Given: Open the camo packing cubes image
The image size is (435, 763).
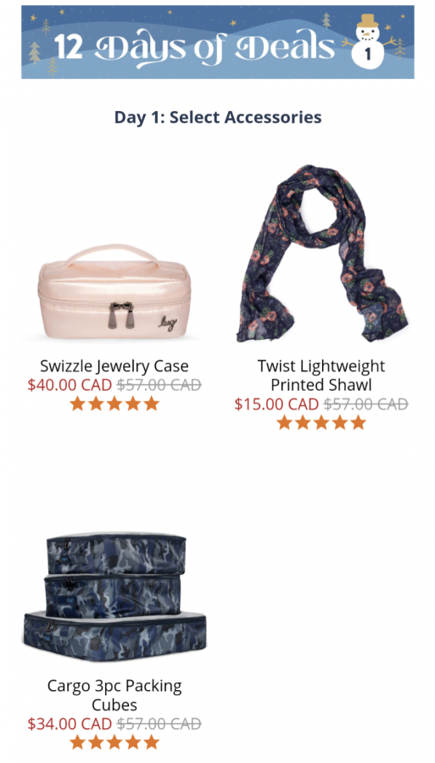Looking at the screenshot, I should pyautogui.click(x=114, y=597).
